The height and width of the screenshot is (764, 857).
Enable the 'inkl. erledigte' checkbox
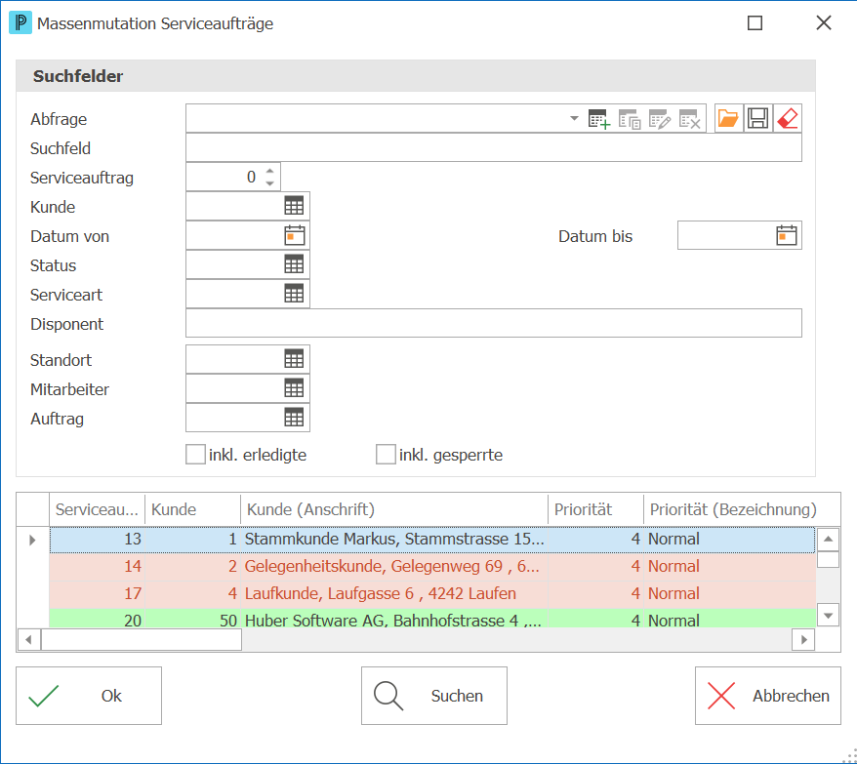pos(195,454)
